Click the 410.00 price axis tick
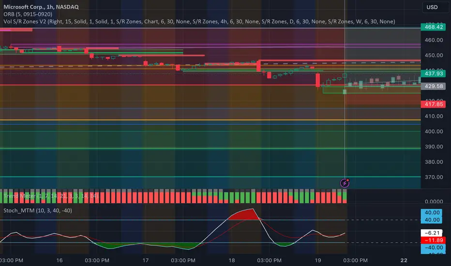The image size is (451, 266). click(434, 116)
